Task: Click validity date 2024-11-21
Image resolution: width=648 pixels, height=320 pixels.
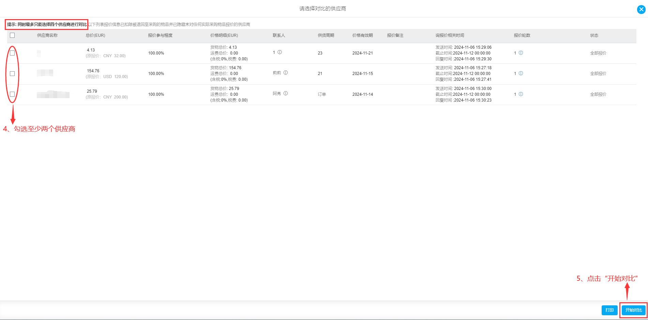Action: (x=363, y=53)
